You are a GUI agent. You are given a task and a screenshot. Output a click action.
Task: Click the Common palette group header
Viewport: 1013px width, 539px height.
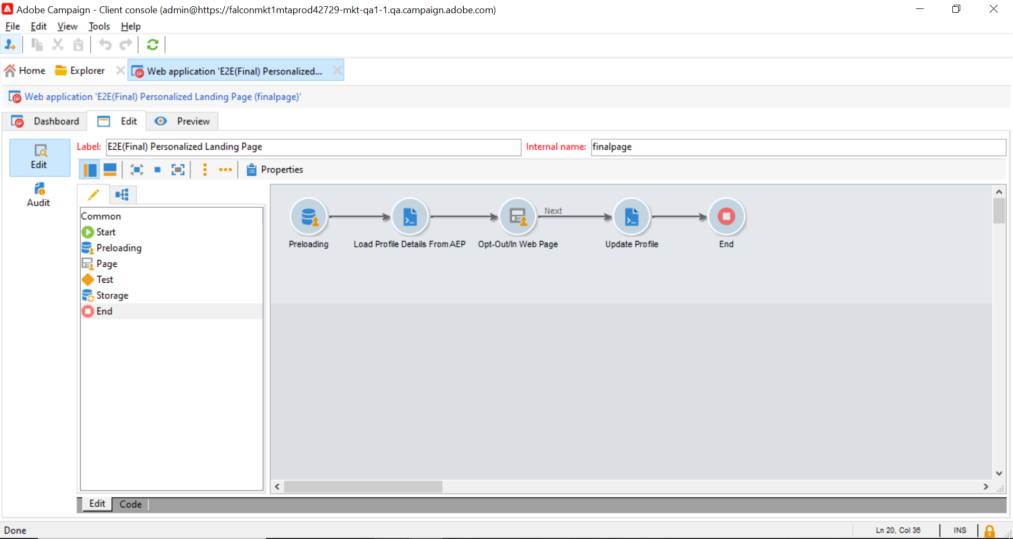[101, 216]
